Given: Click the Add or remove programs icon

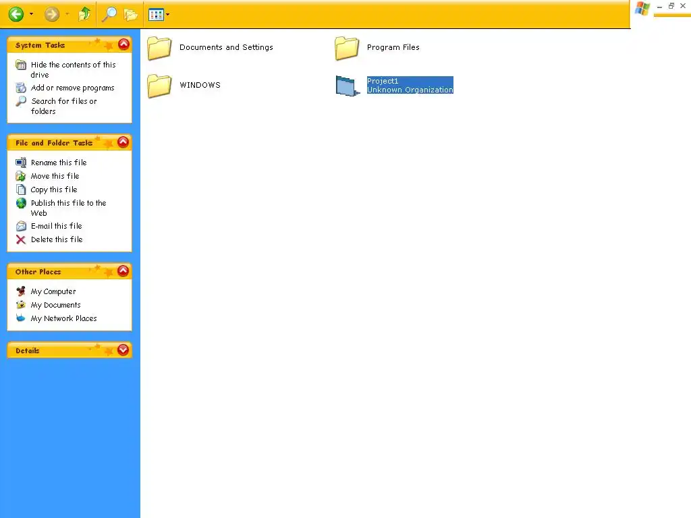Looking at the screenshot, I should (x=21, y=88).
